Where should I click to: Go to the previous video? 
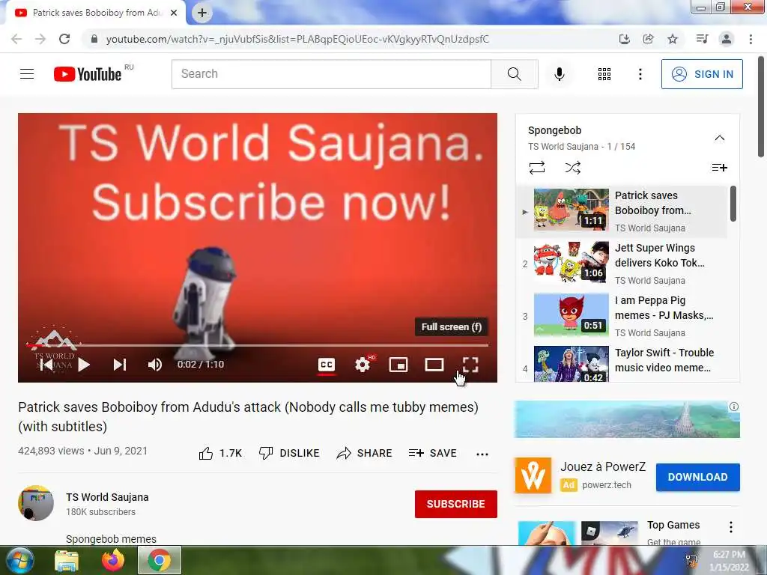click(46, 365)
